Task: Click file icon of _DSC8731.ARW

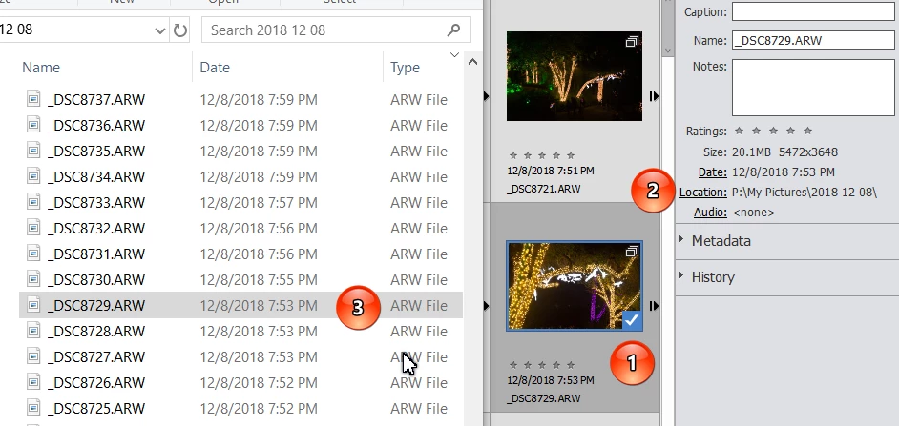Action: 33,254
